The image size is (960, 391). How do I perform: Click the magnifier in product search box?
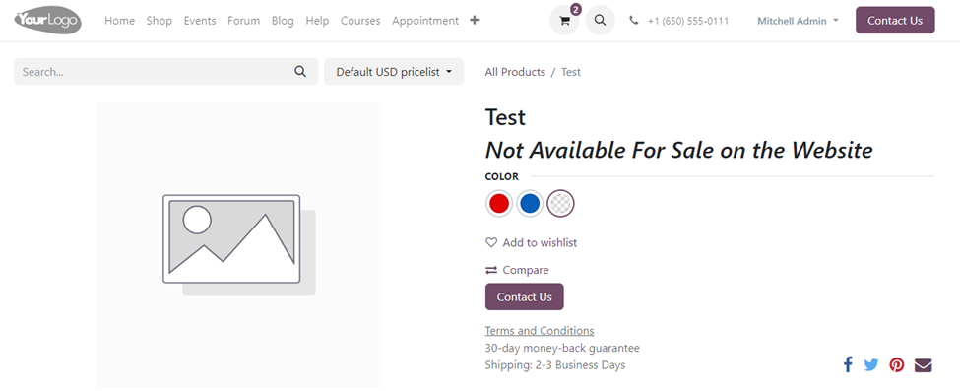click(x=300, y=72)
